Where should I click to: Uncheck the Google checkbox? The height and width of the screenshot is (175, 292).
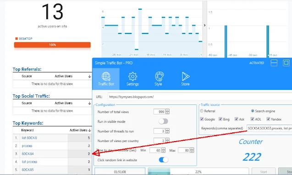[x=202, y=119]
